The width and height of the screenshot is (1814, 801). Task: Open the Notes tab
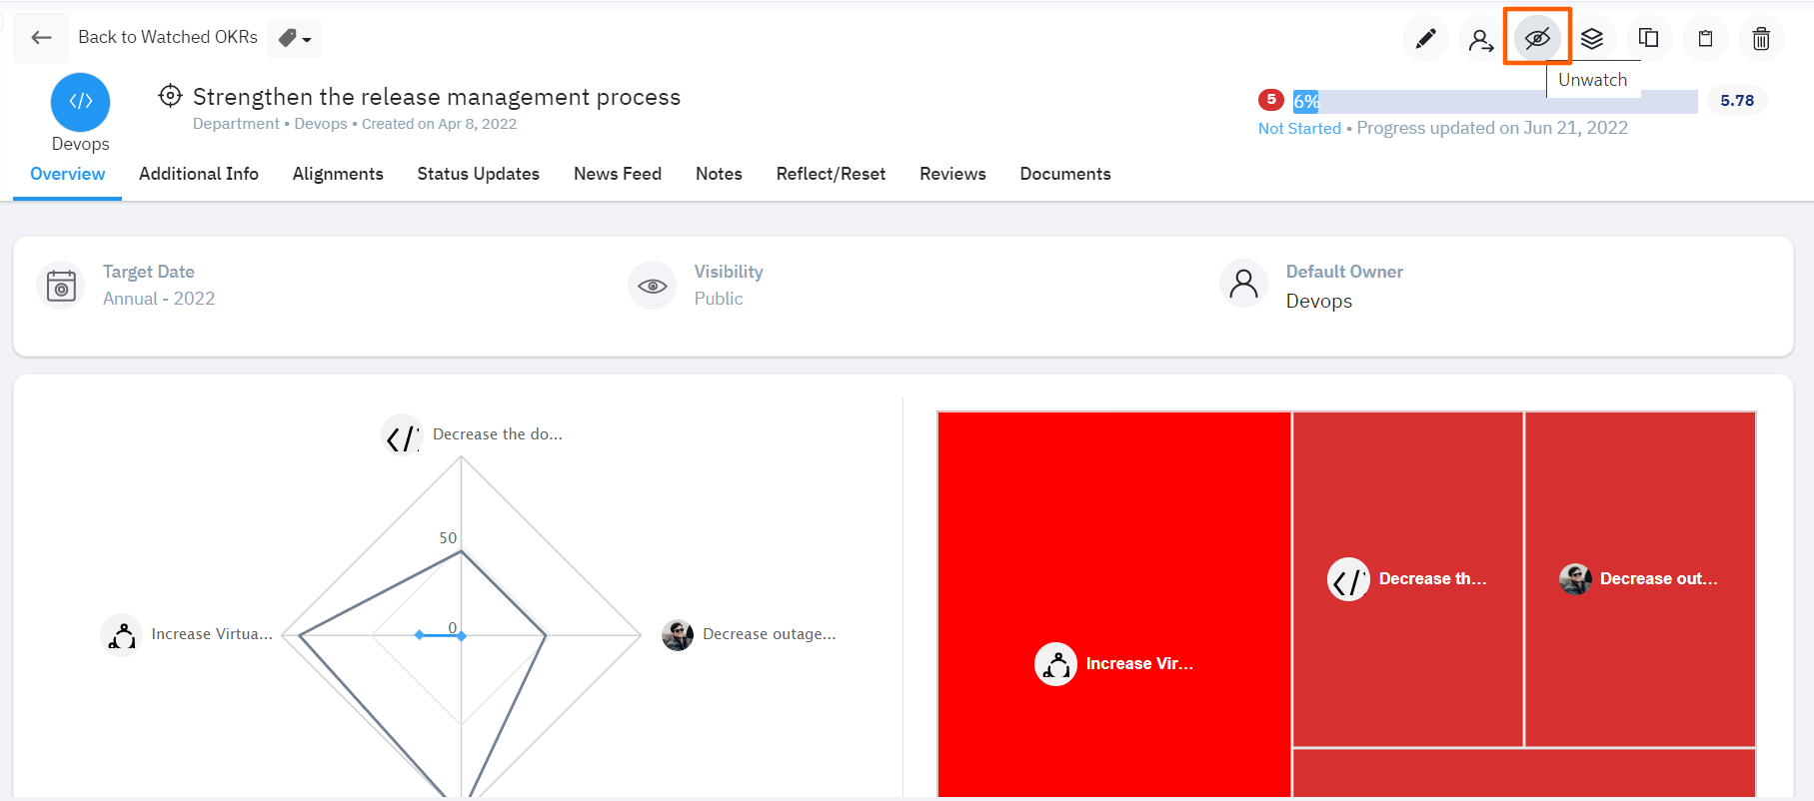(719, 174)
